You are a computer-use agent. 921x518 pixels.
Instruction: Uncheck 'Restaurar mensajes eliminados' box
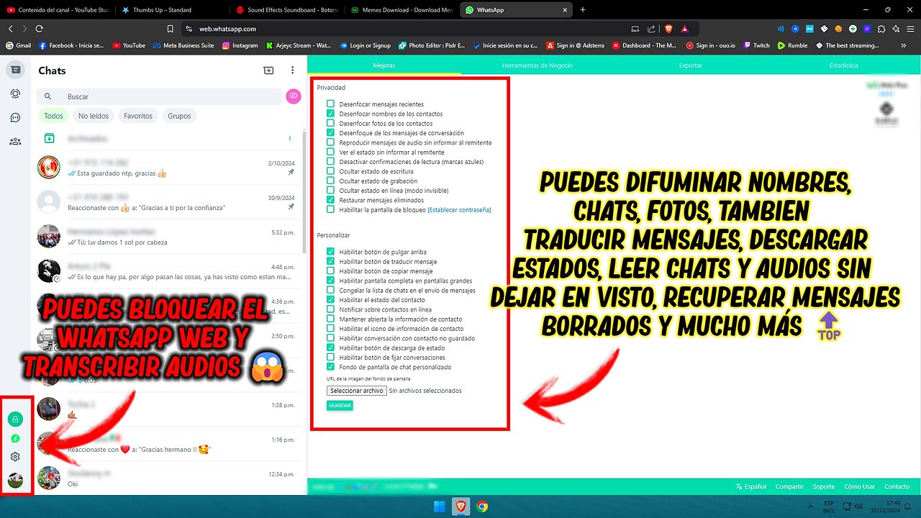[330, 200]
